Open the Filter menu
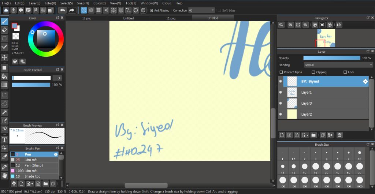The image size is (375, 194). pos(50,3)
